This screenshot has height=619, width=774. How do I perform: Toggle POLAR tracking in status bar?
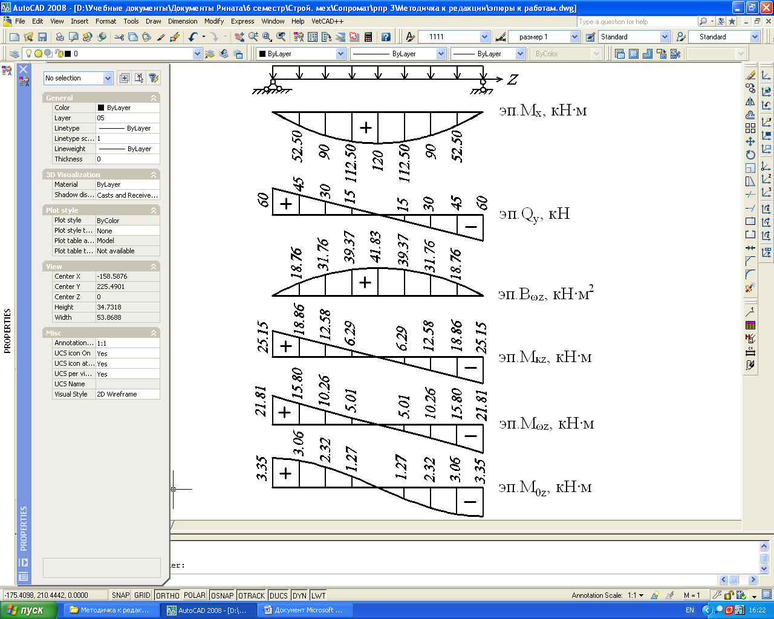[x=195, y=595]
